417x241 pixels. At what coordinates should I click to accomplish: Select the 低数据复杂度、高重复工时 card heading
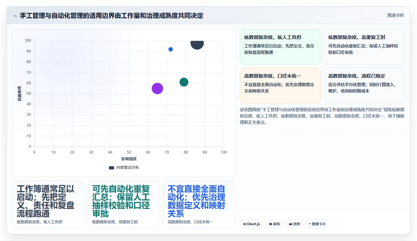click(357, 37)
